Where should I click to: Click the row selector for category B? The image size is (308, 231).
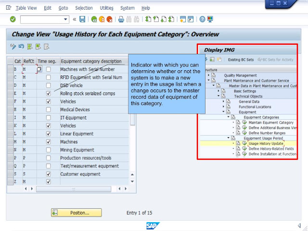(x=10, y=69)
